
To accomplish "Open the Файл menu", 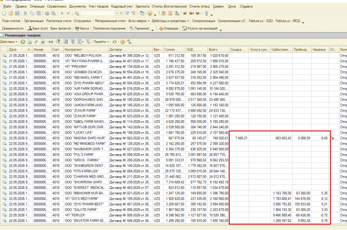I will coord(7,6).
